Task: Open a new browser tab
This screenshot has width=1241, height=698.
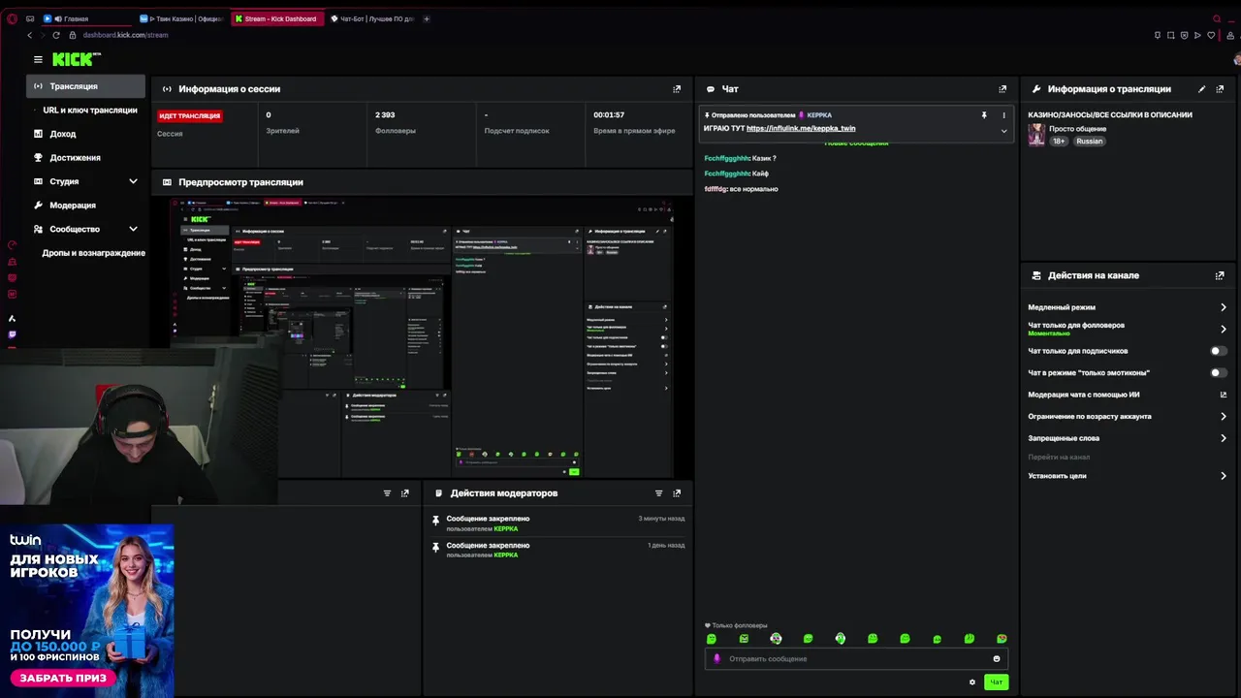Action: tap(427, 18)
